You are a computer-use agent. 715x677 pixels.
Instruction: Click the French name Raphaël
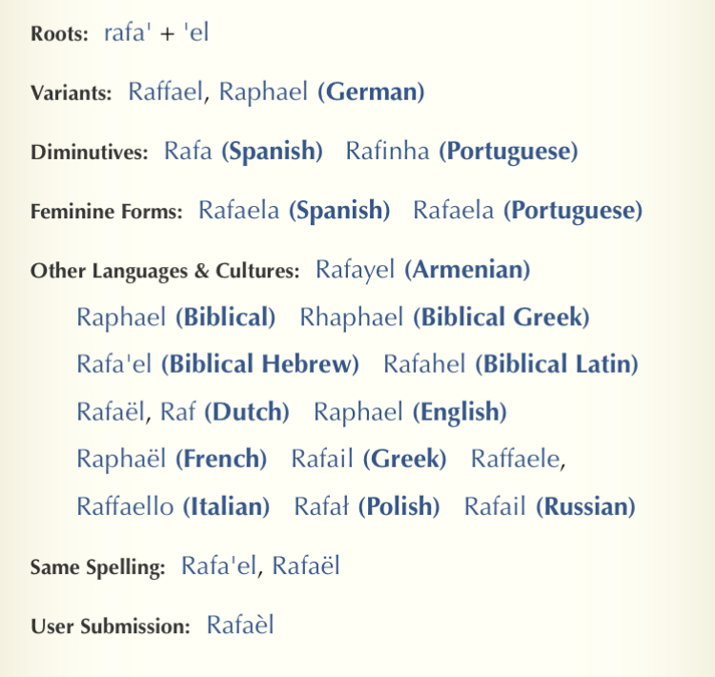tap(122, 459)
